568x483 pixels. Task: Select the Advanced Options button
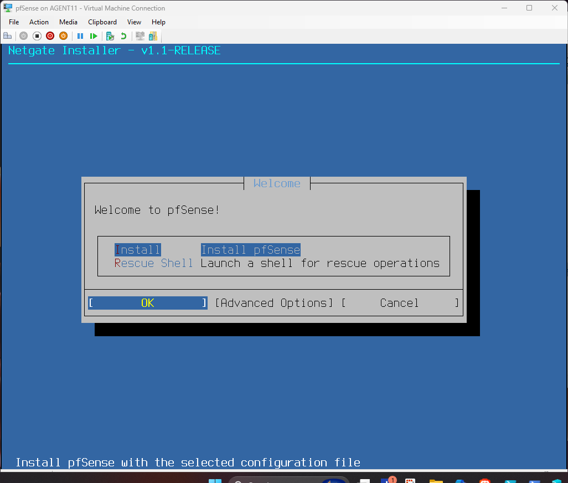[274, 303]
